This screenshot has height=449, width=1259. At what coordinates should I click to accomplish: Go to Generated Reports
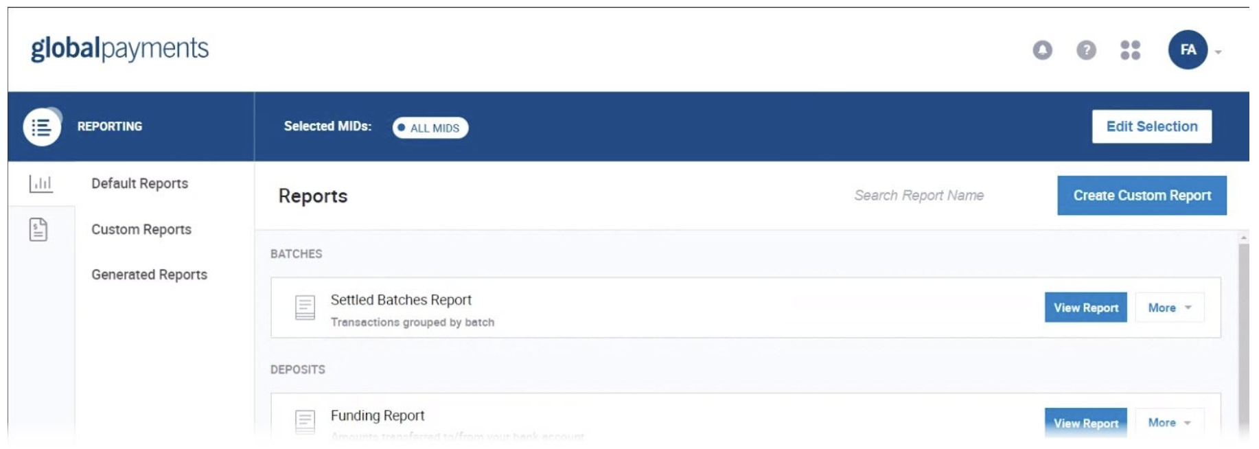tap(149, 275)
